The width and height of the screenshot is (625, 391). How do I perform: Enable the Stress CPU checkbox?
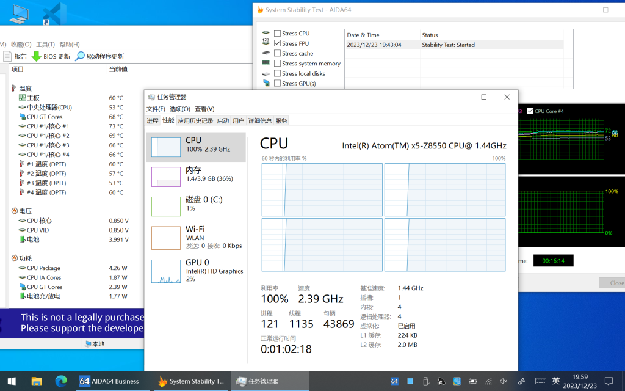(x=278, y=34)
